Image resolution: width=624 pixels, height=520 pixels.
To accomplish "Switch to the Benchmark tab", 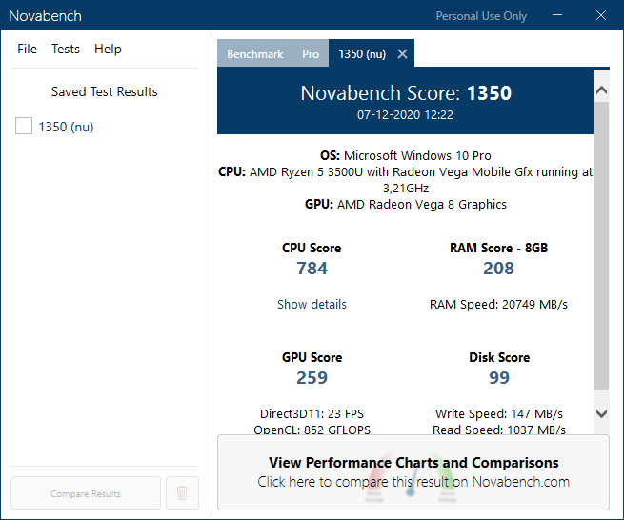I will 254,54.
